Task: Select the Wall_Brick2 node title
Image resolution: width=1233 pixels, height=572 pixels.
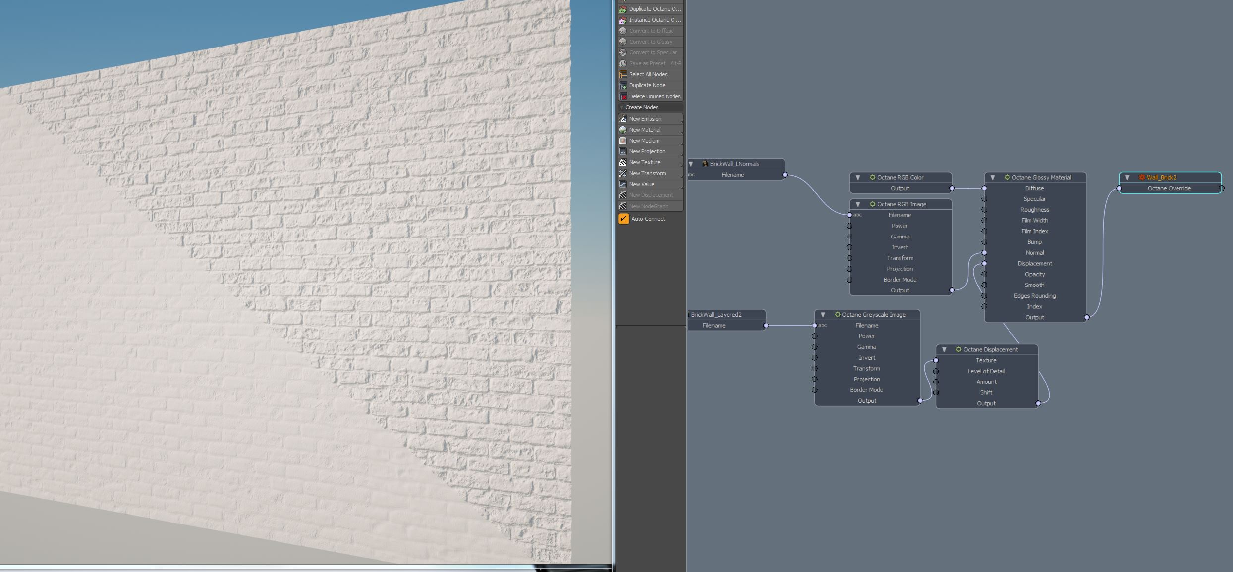Action: (1161, 177)
